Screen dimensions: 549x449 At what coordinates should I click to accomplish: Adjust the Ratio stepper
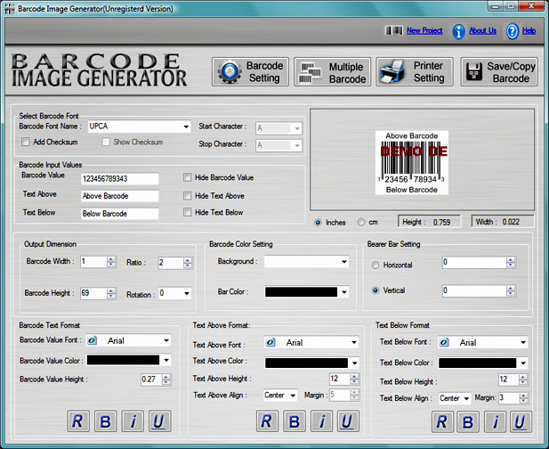tap(188, 263)
